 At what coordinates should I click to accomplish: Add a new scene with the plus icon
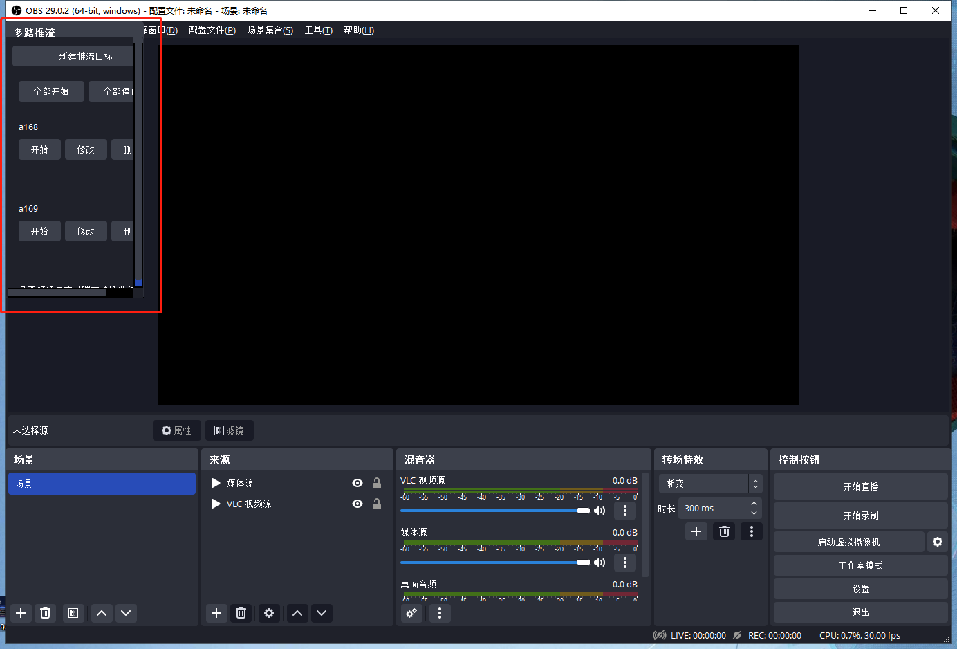click(x=21, y=613)
